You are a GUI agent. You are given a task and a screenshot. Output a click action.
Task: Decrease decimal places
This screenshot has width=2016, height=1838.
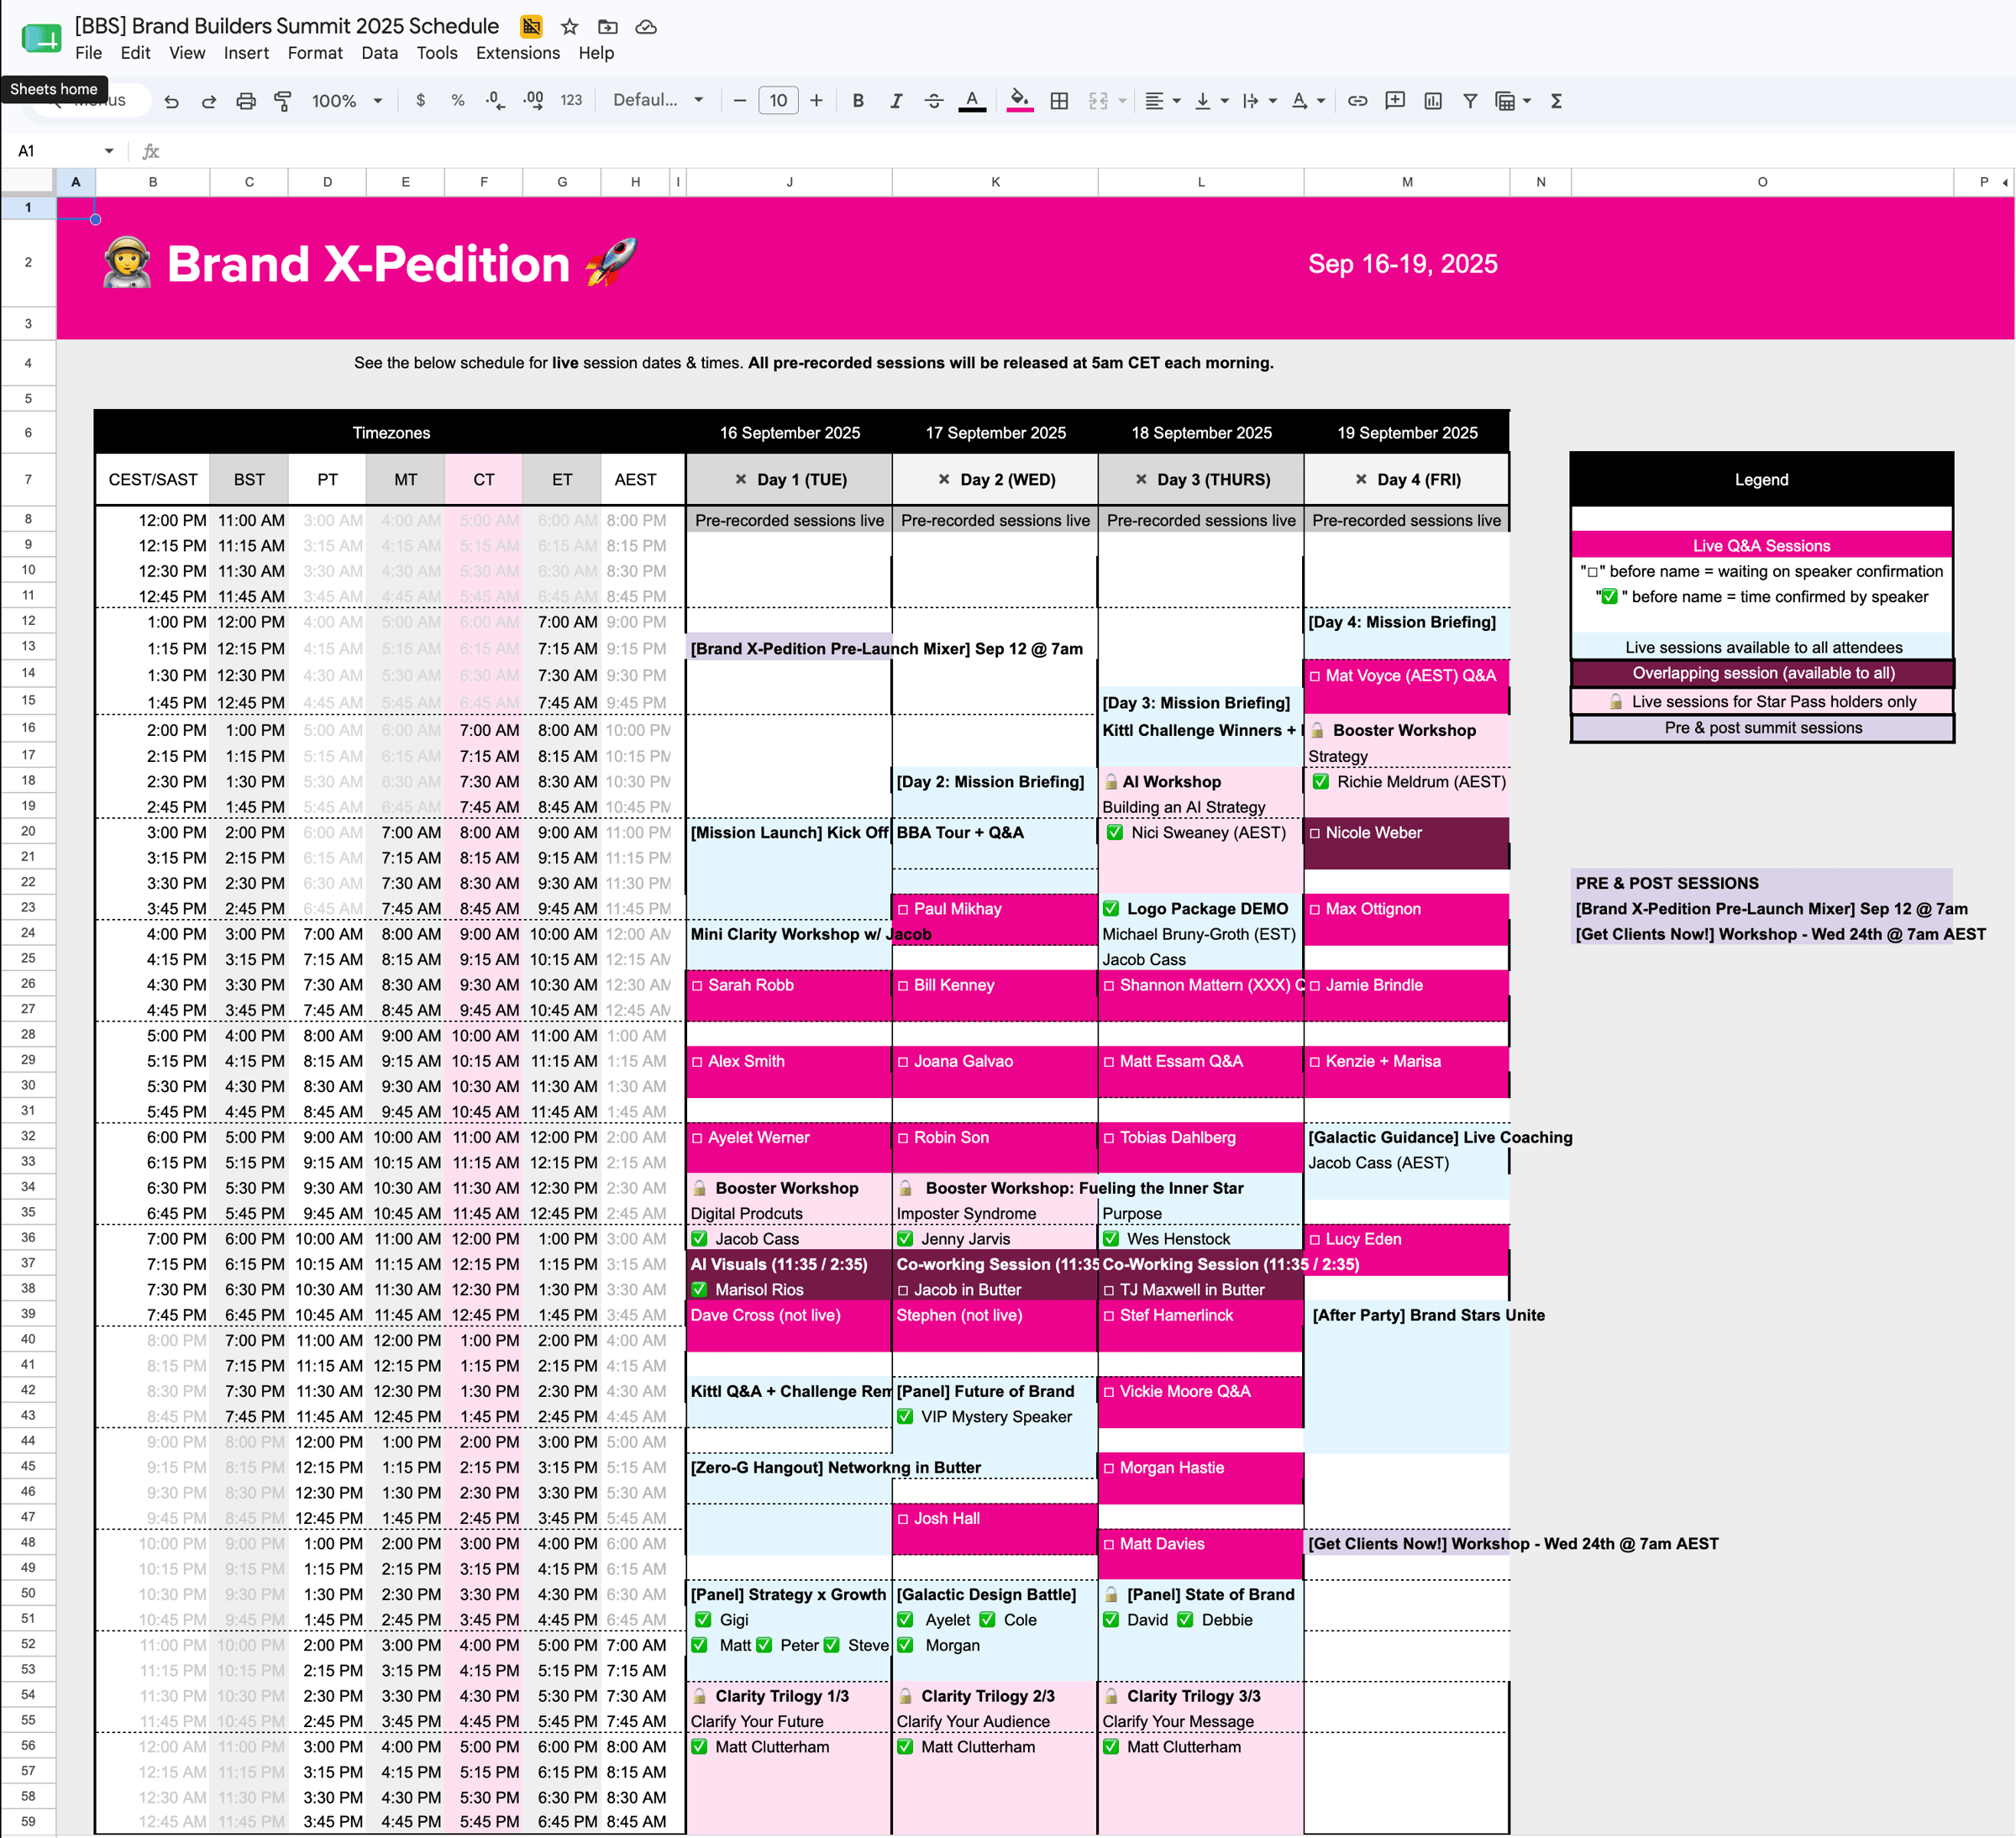(x=495, y=101)
